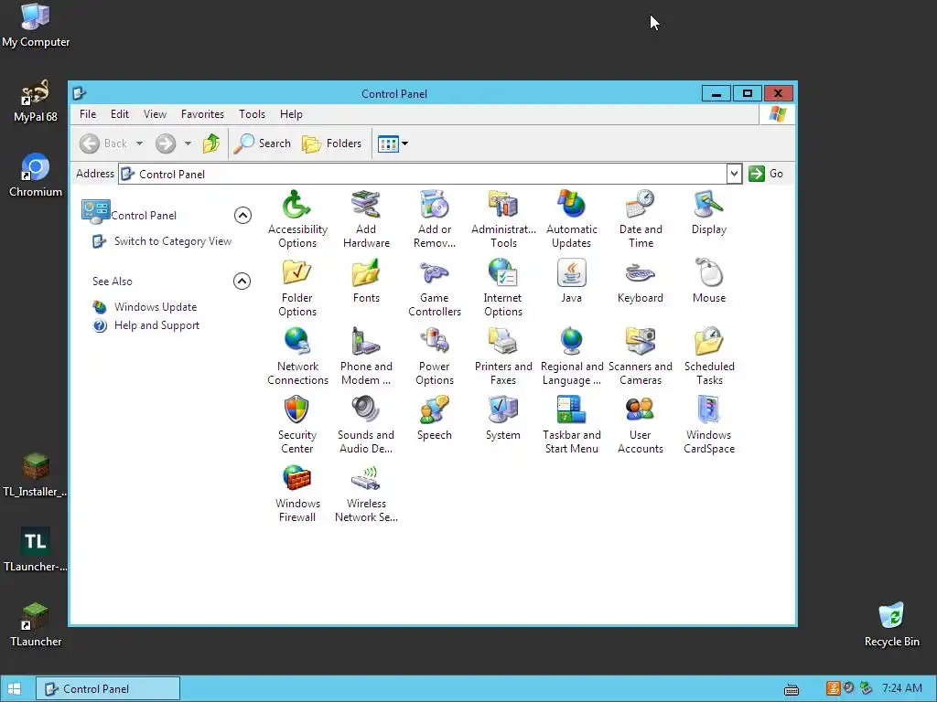Select the Chromium desktop shortcut
This screenshot has height=702, width=937.
coord(36,175)
